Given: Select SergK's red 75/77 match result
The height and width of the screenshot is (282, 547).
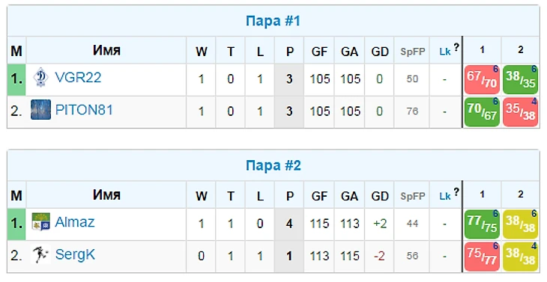Looking at the screenshot, I should pos(482,257).
